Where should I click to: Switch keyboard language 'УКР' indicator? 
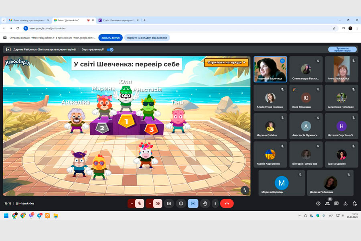pyautogui.click(x=331, y=216)
